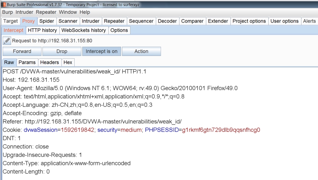Open the User options tab
Screen dimensions: 318x180
(x=285, y=21)
